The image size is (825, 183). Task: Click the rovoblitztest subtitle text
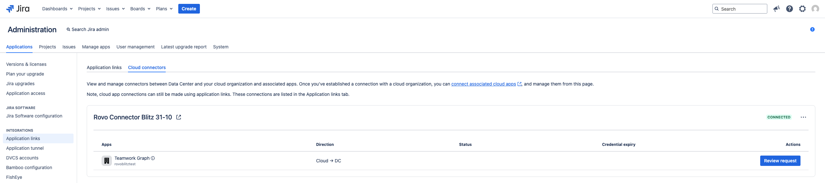[x=125, y=164]
